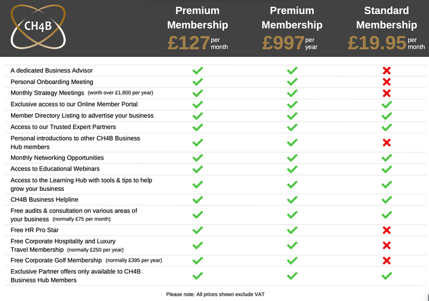Select the Standard Membership £19.95 heading
Screen dimensions: 429x301
pos(386,28)
